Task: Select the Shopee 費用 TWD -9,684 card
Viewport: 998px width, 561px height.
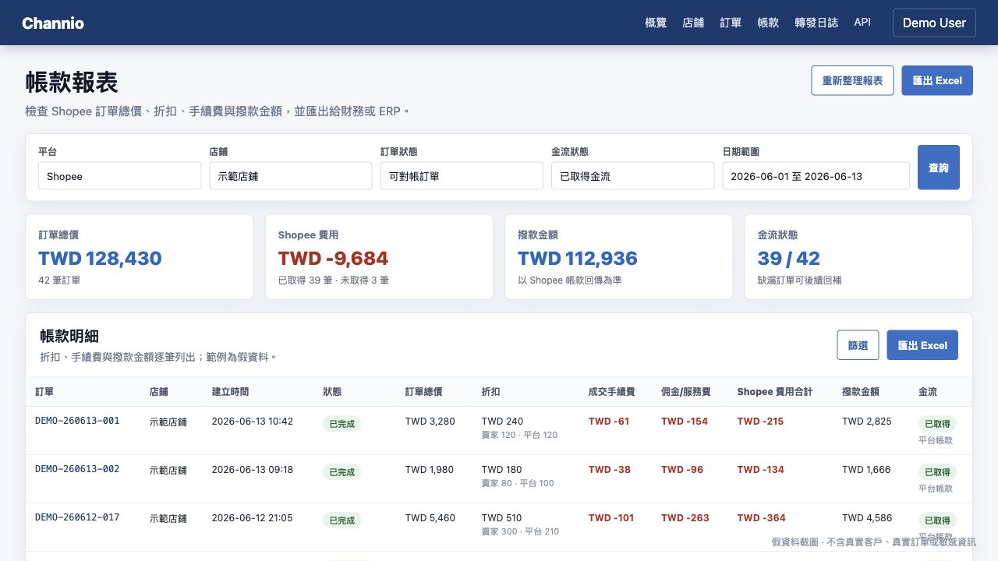Action: (379, 257)
